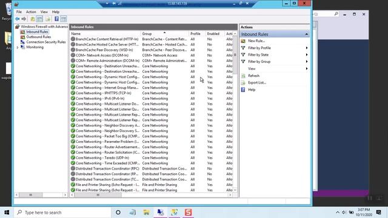Screen dimensions: 388x218
Task: Click the rules list scroll-down arrow
Action: point(235,190)
